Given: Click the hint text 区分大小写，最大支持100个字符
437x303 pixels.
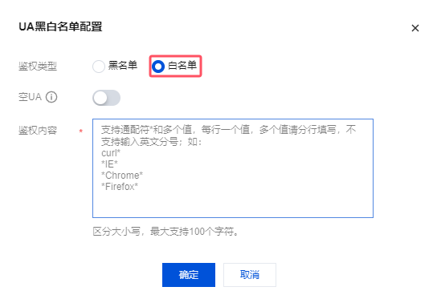Looking at the screenshot, I should (x=165, y=232).
